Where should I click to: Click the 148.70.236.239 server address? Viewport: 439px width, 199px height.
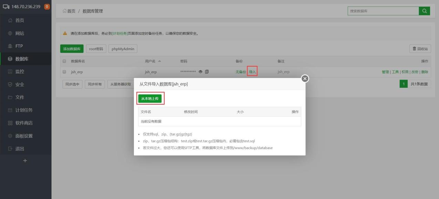pos(27,7)
